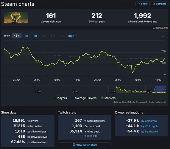The height and width of the screenshot is (149, 170).
Task: Show the max zoom range
Action: [x=71, y=36]
